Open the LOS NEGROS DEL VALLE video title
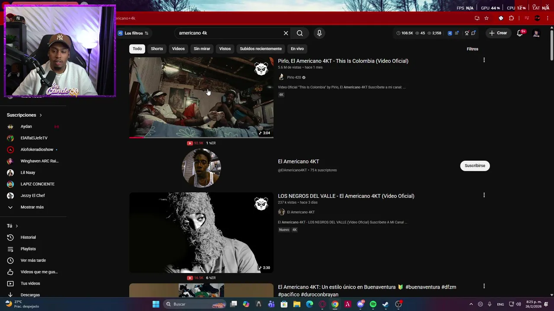Screen dimensions: 554x311 coord(346,196)
